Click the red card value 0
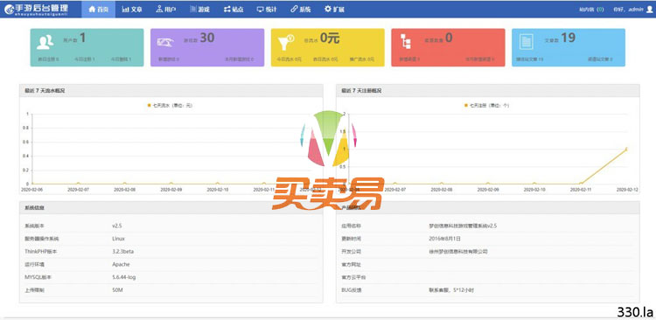This screenshot has width=656, height=320. click(x=449, y=38)
